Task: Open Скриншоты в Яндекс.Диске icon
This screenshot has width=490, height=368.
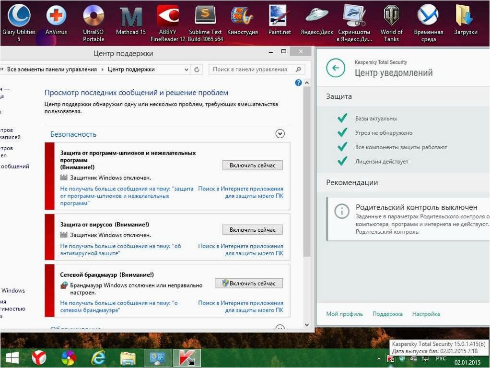Action: (x=354, y=23)
